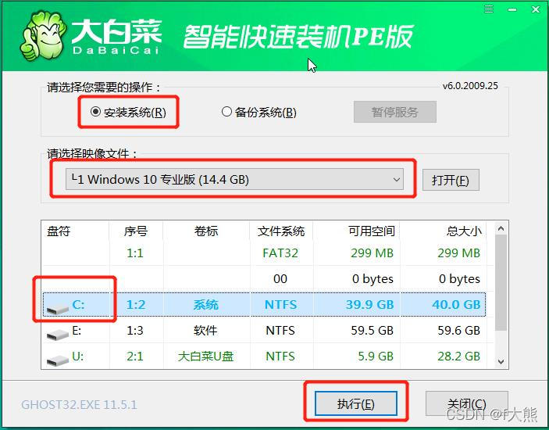Click the 1:2 sequence number cell

(136, 305)
